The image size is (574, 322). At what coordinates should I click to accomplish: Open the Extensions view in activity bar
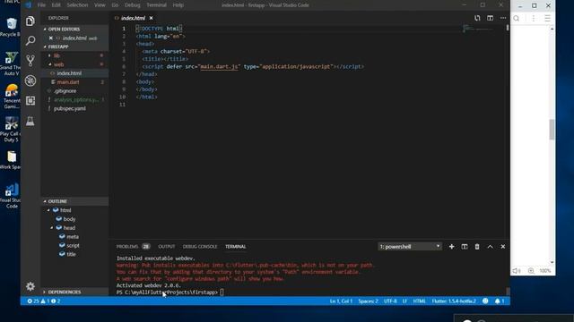point(30,101)
